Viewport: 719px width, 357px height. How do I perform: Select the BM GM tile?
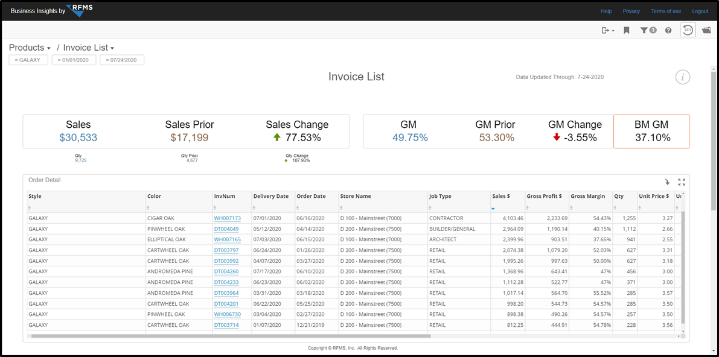(651, 131)
